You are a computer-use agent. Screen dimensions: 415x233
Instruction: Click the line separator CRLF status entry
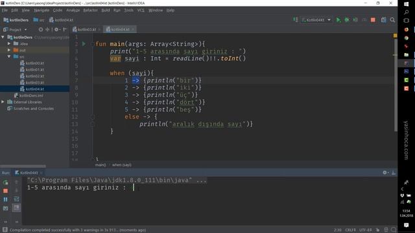(x=350, y=230)
